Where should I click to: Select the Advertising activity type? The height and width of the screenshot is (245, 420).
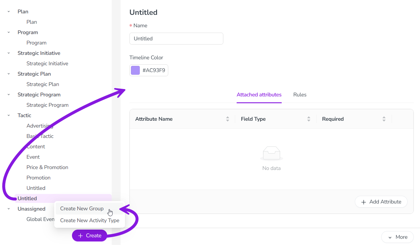click(x=40, y=126)
